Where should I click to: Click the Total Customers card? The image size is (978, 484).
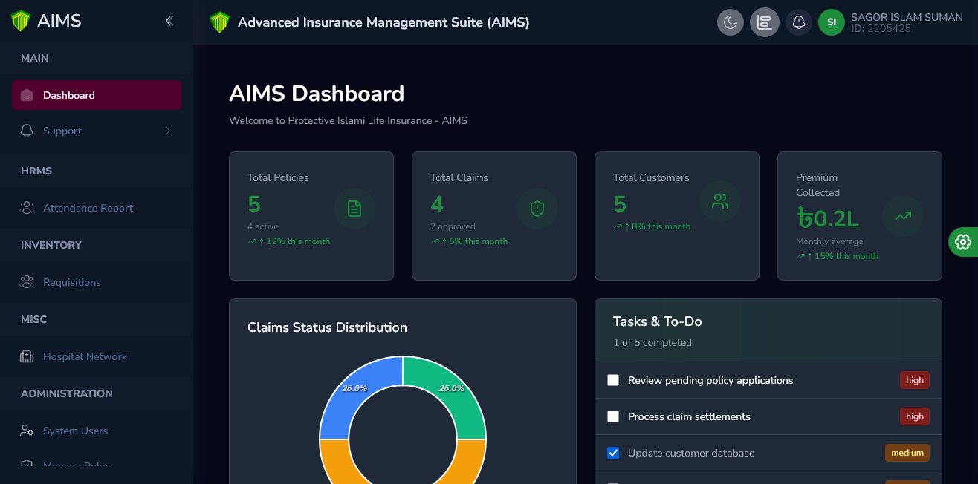tap(677, 216)
